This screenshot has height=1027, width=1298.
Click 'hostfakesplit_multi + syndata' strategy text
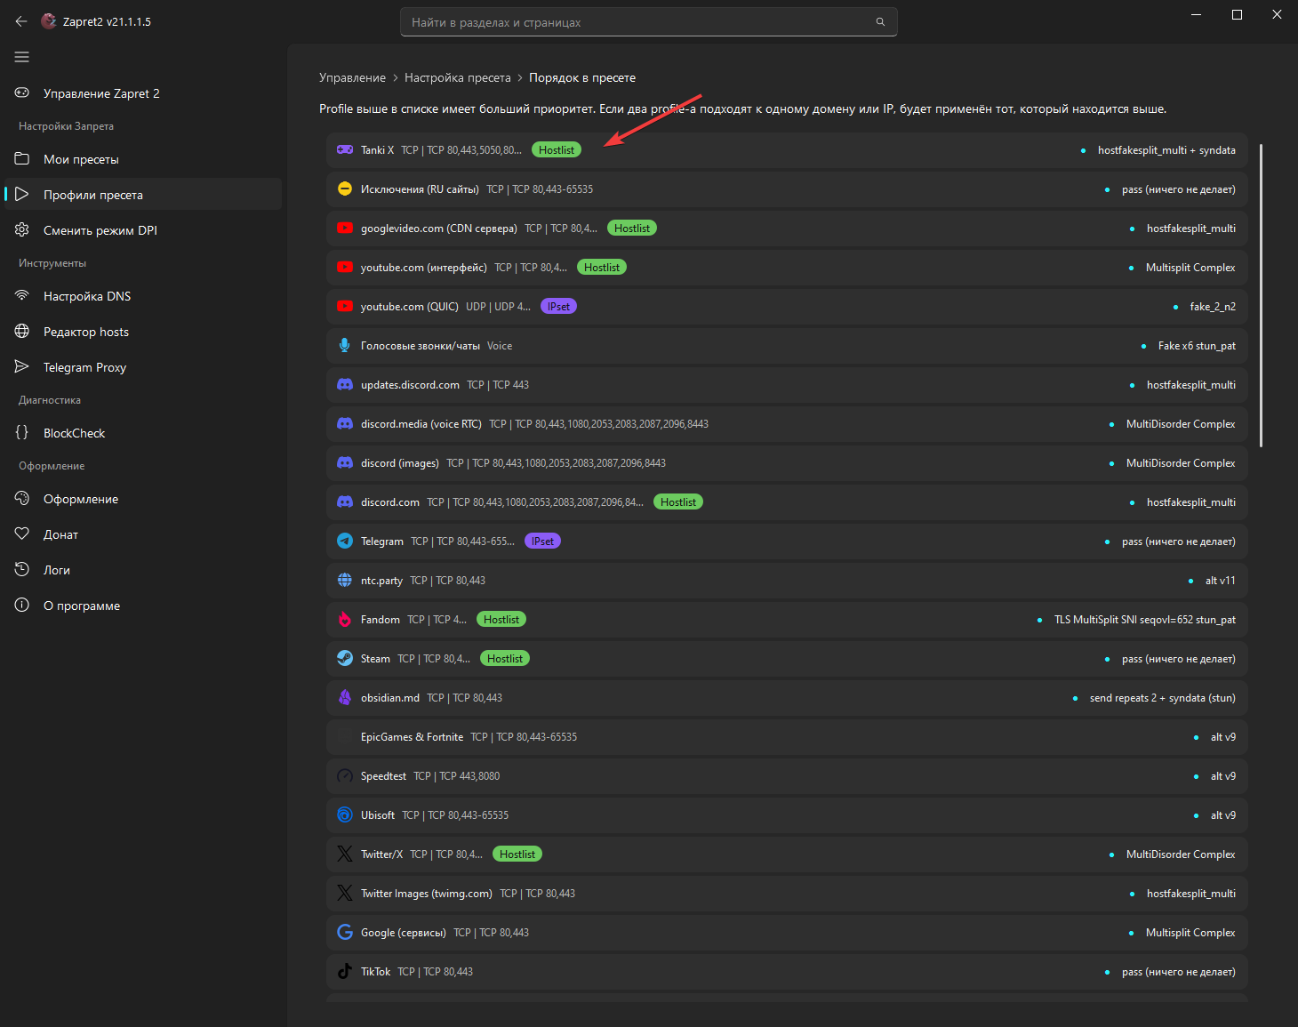click(x=1166, y=150)
